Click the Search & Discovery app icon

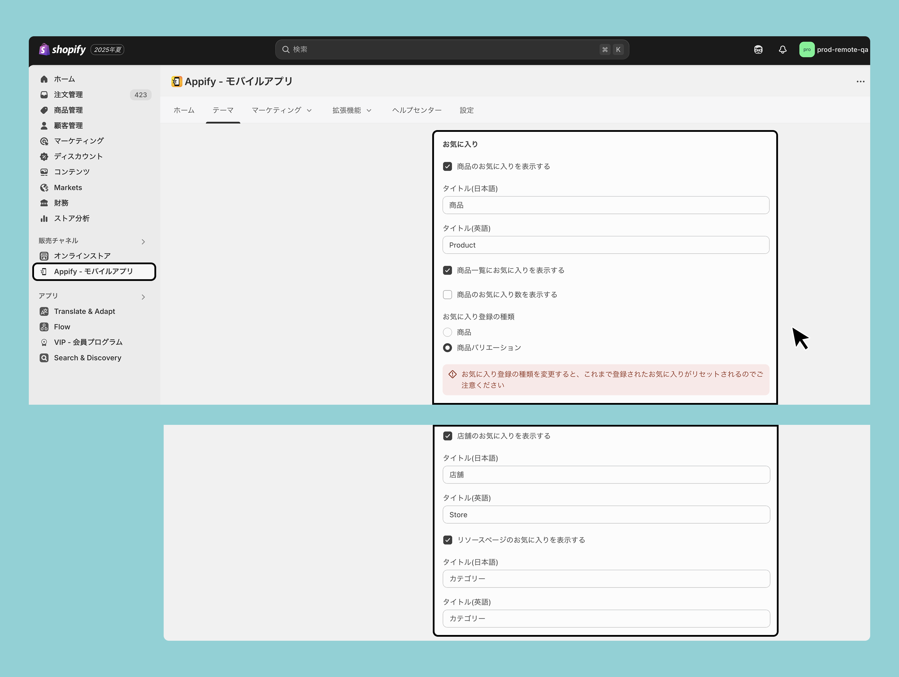tap(44, 357)
